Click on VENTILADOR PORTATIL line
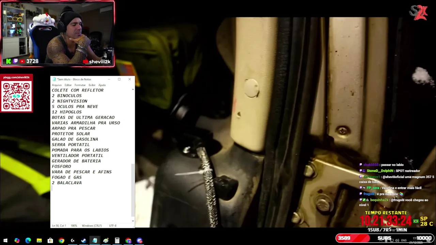 (x=78, y=156)
